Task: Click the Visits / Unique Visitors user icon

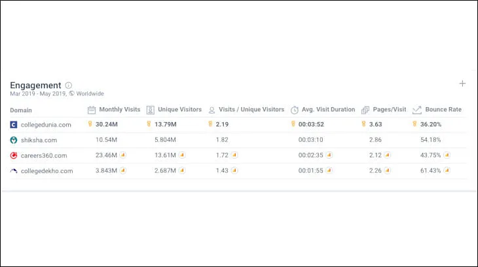Action: tap(211, 110)
